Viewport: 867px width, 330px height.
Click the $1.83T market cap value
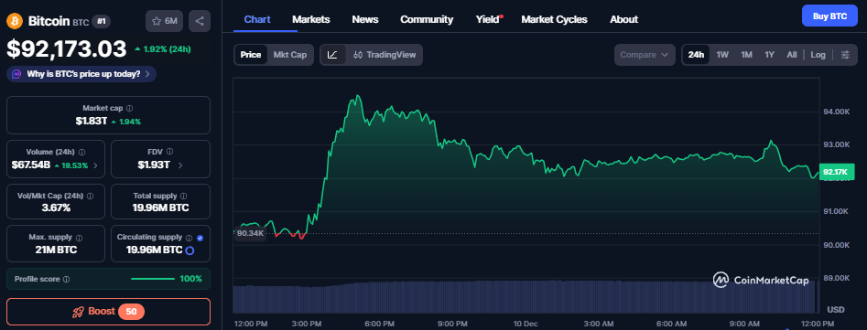92,122
